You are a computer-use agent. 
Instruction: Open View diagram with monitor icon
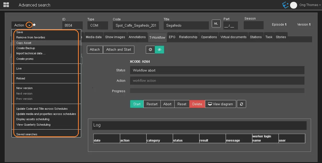(220, 104)
